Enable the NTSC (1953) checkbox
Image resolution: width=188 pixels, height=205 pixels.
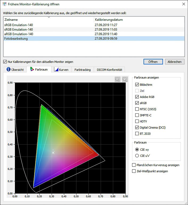click(x=137, y=109)
